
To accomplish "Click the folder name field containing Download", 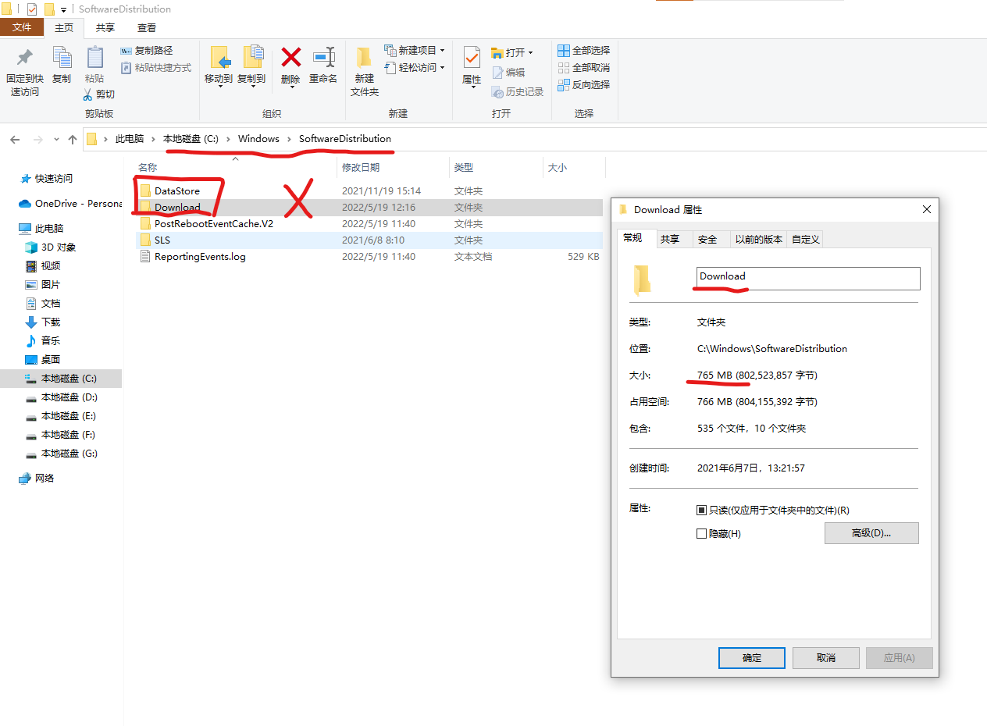I will pyautogui.click(x=808, y=278).
